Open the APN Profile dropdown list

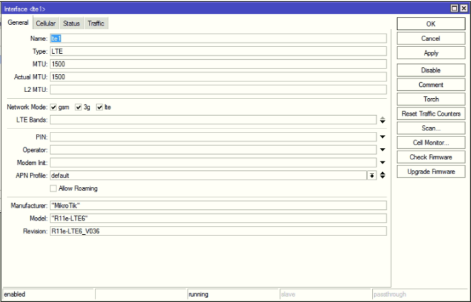[x=372, y=176]
